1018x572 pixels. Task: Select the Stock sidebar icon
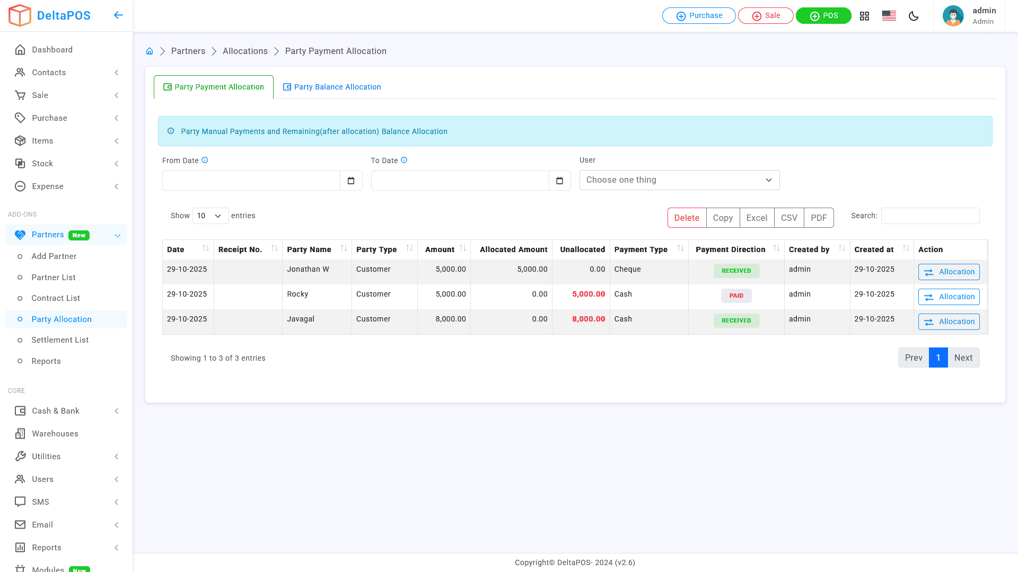click(20, 164)
